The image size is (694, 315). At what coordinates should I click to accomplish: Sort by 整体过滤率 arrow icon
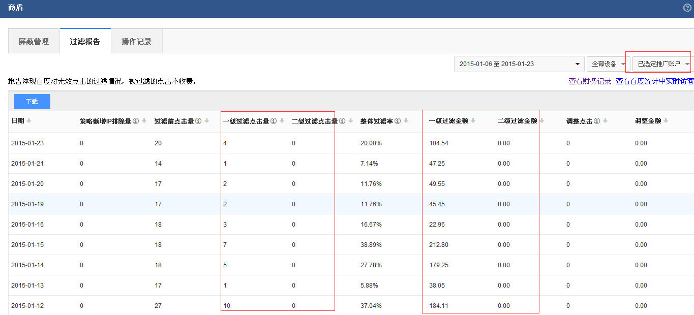[x=406, y=121]
